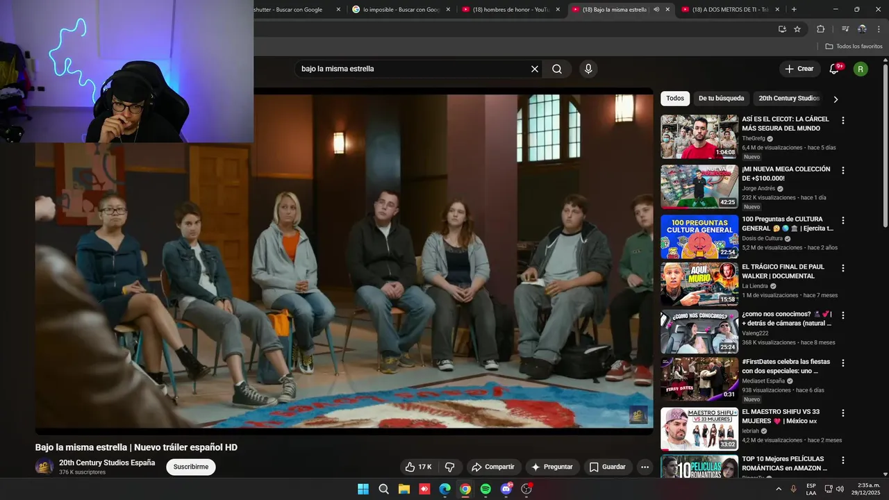This screenshot has height=500, width=889.
Task: Bookmark this page with the star icon
Action: click(x=797, y=29)
